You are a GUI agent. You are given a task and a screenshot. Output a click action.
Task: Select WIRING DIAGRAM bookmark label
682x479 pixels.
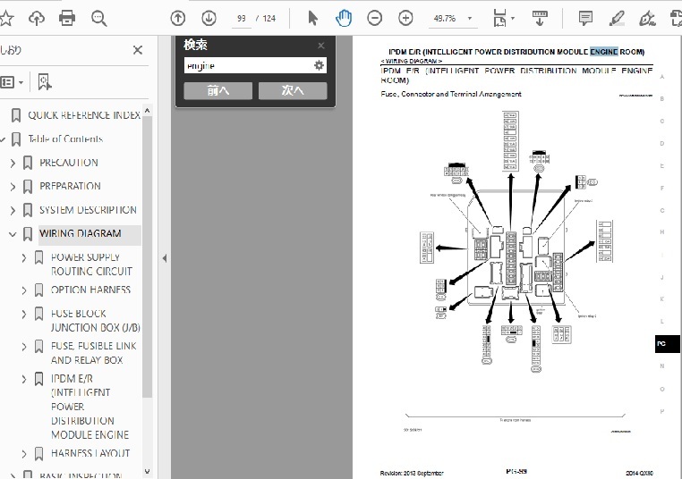click(81, 233)
